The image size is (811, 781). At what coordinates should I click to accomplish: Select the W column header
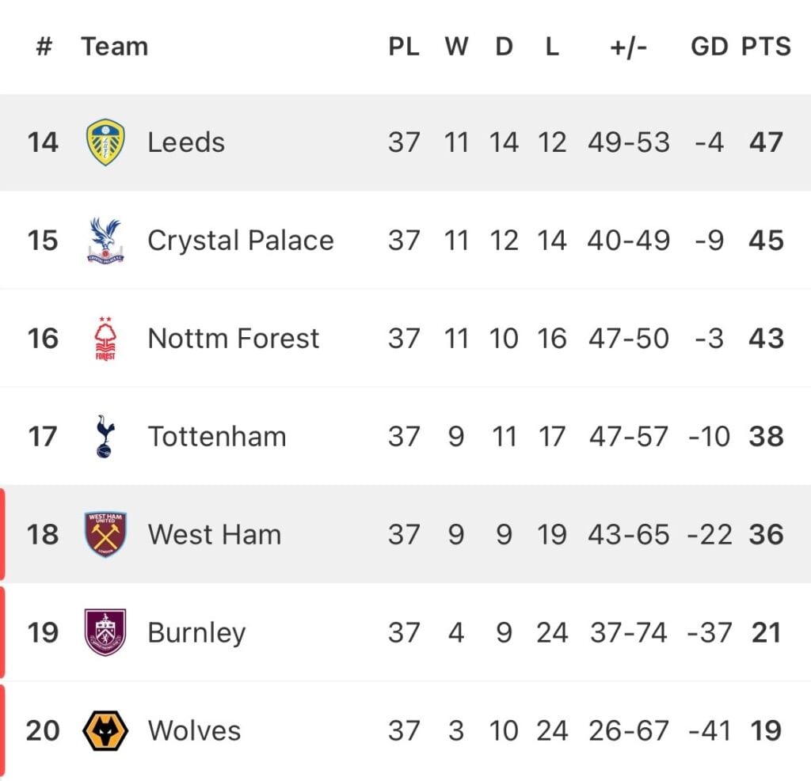[456, 47]
